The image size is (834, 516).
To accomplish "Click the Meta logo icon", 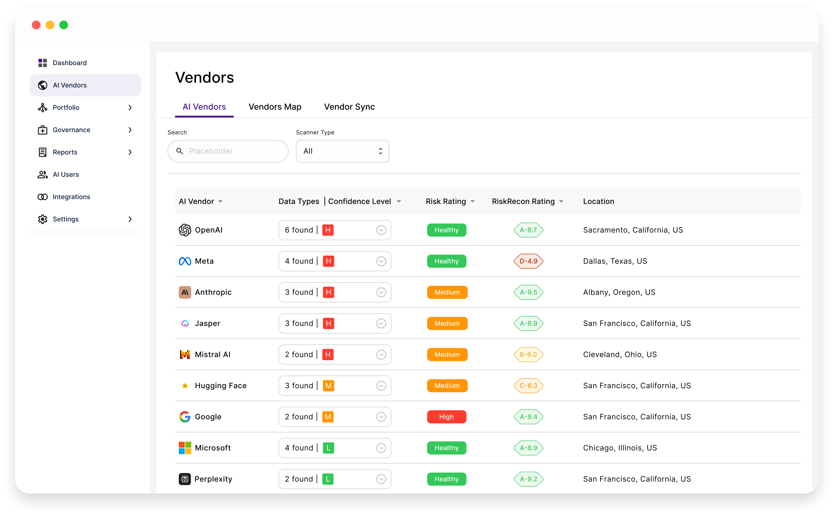I will point(185,261).
